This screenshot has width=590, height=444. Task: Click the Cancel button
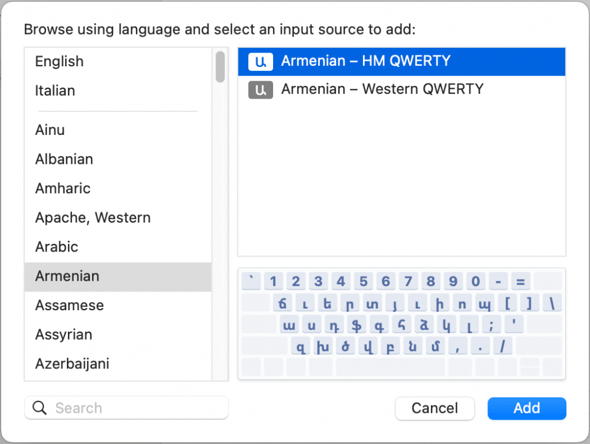click(434, 408)
